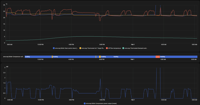
Task: Select the wide yellow segment before 8:00 PM heating
Action: (100, 57)
